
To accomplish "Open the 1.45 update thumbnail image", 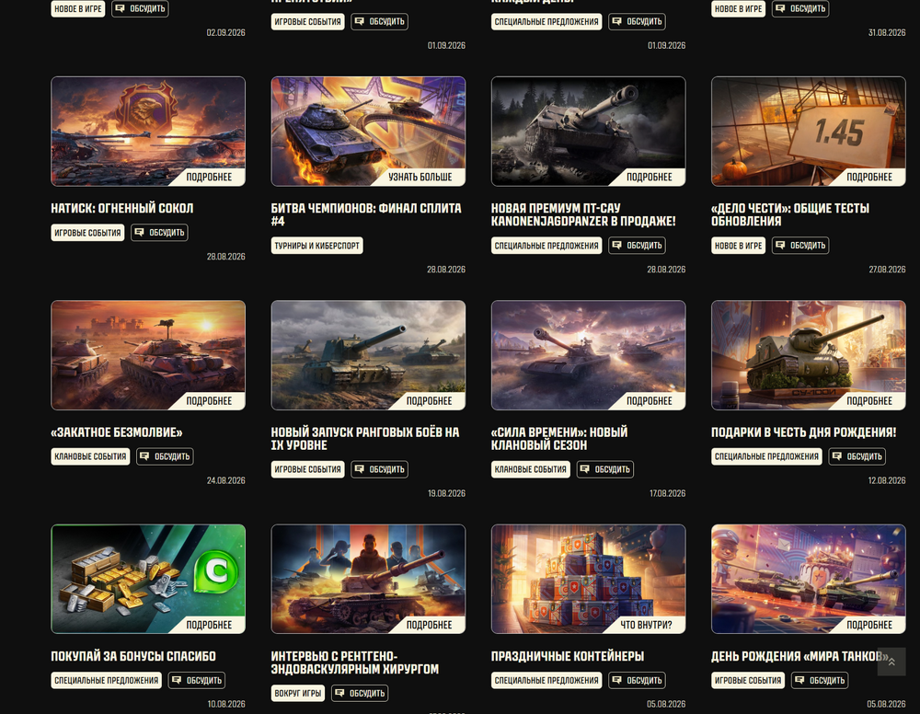I will tap(809, 132).
